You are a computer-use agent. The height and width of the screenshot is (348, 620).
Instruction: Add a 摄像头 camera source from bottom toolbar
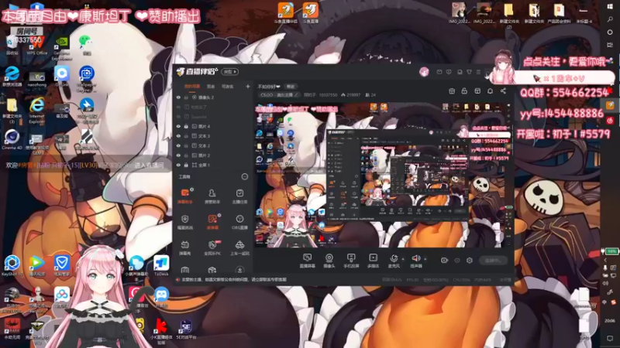coord(329,261)
